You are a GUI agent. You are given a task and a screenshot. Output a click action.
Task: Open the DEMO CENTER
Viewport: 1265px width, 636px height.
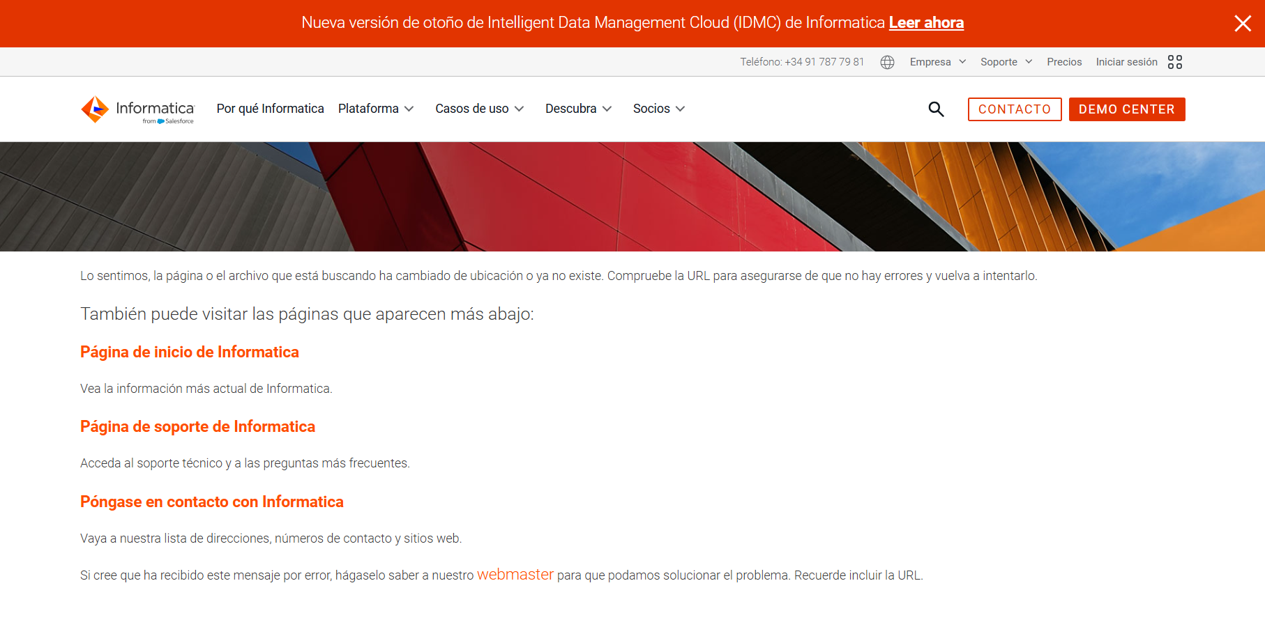1127,109
